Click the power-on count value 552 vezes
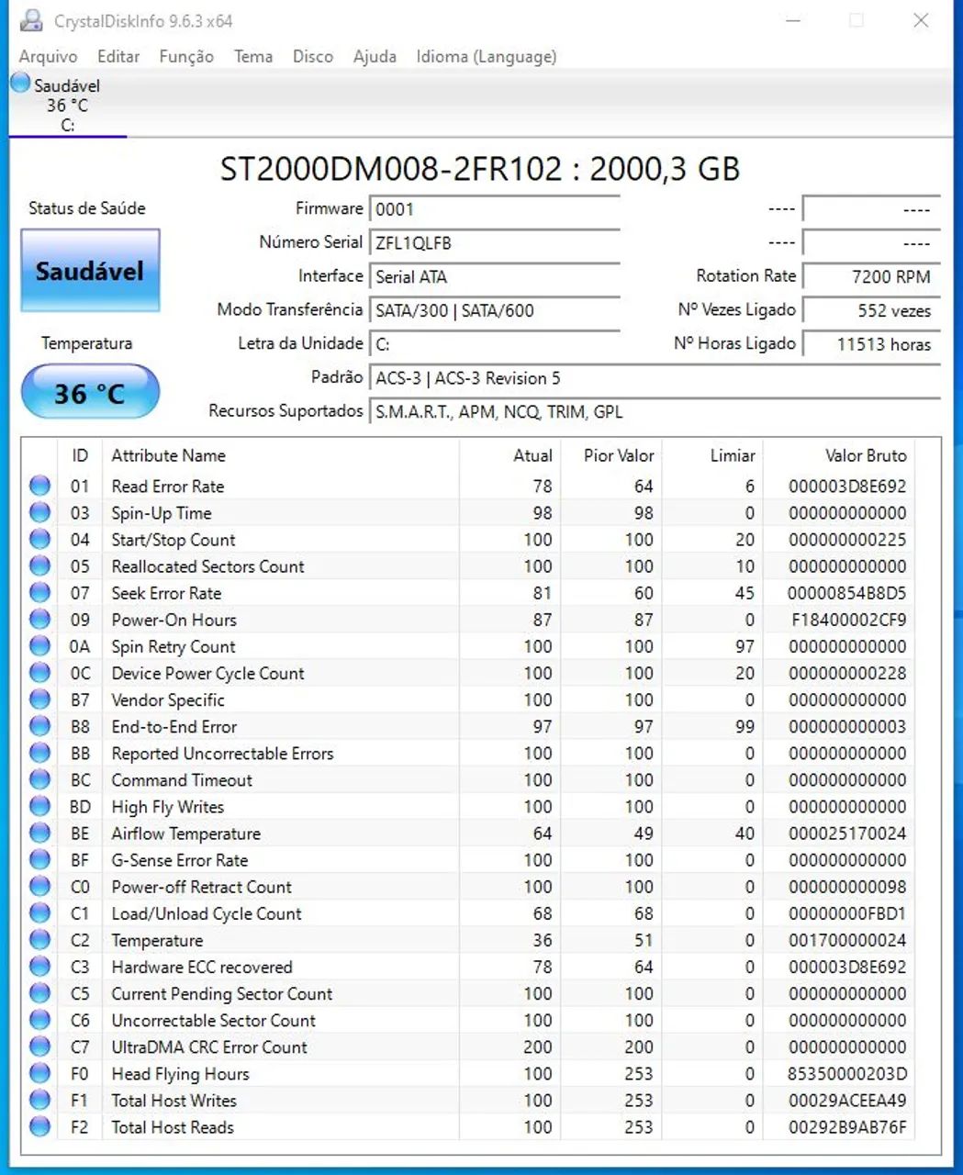Screen dimensions: 963x1175 (x=871, y=310)
